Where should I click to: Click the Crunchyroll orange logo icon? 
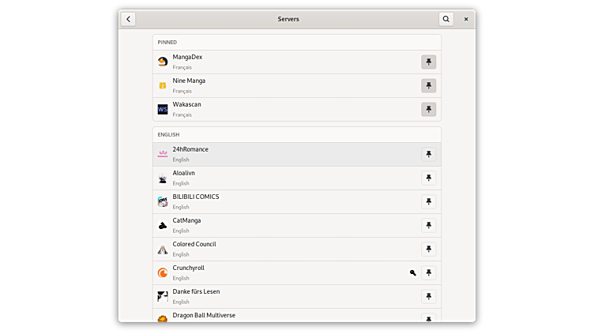[x=163, y=272]
